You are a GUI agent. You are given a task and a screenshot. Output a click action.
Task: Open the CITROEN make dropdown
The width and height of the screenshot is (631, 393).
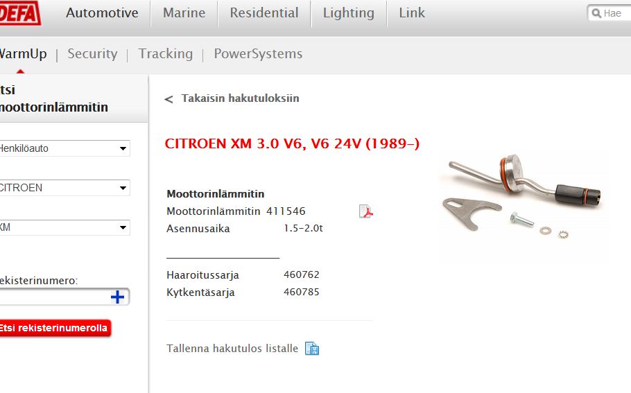click(64, 188)
